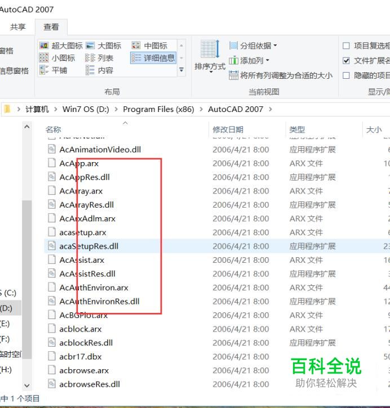
Task: Click the AcAuthEnviron.arx file icon
Action: [52, 287]
